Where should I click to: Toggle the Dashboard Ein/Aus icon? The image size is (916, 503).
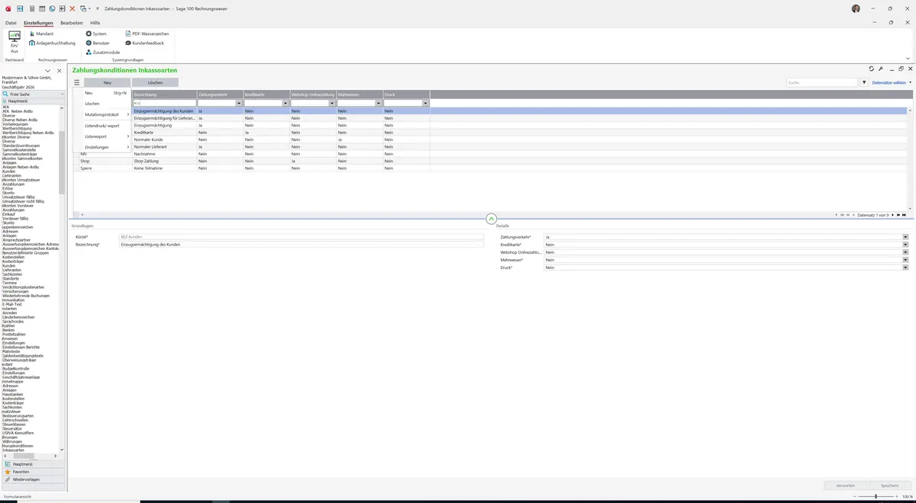tap(14, 42)
